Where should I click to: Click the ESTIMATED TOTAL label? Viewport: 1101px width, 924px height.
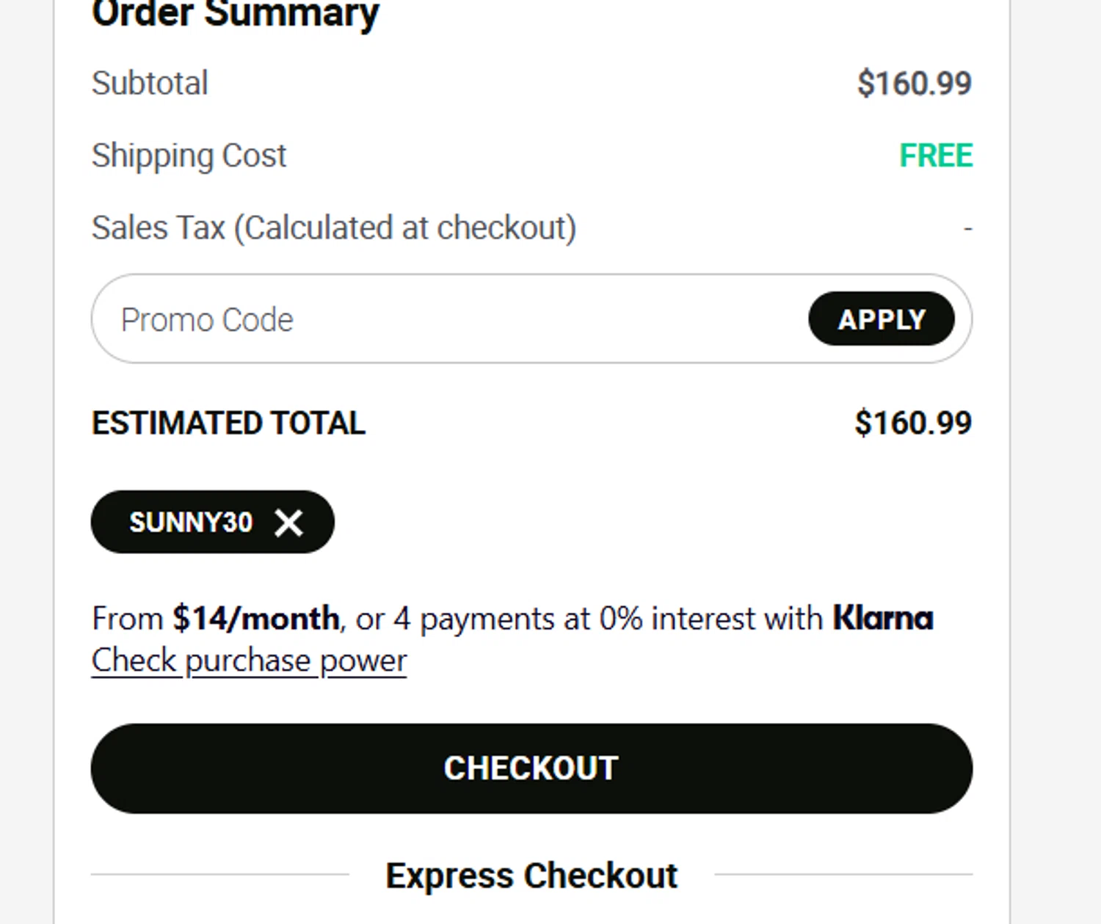pyautogui.click(x=228, y=423)
